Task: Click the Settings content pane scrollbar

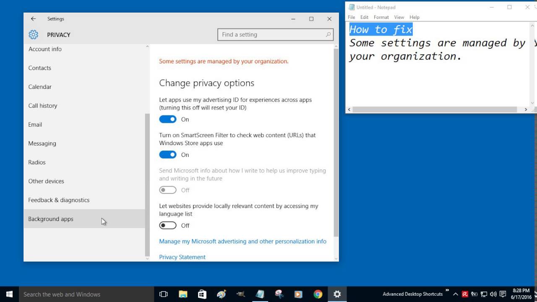Action: pos(336,143)
